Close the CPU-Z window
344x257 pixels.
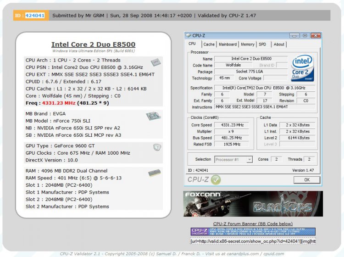316,35
